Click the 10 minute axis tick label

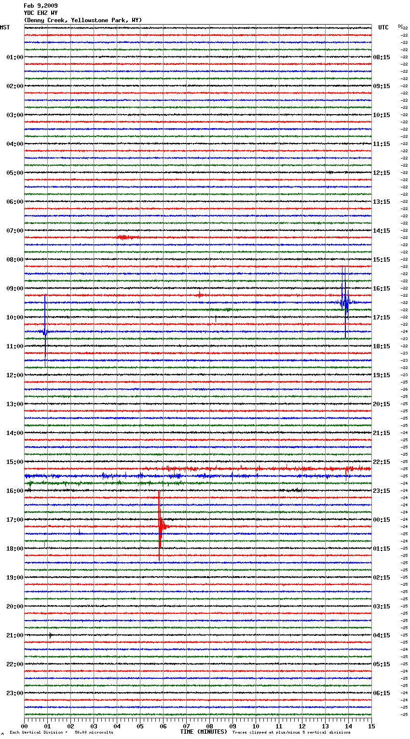[256, 726]
